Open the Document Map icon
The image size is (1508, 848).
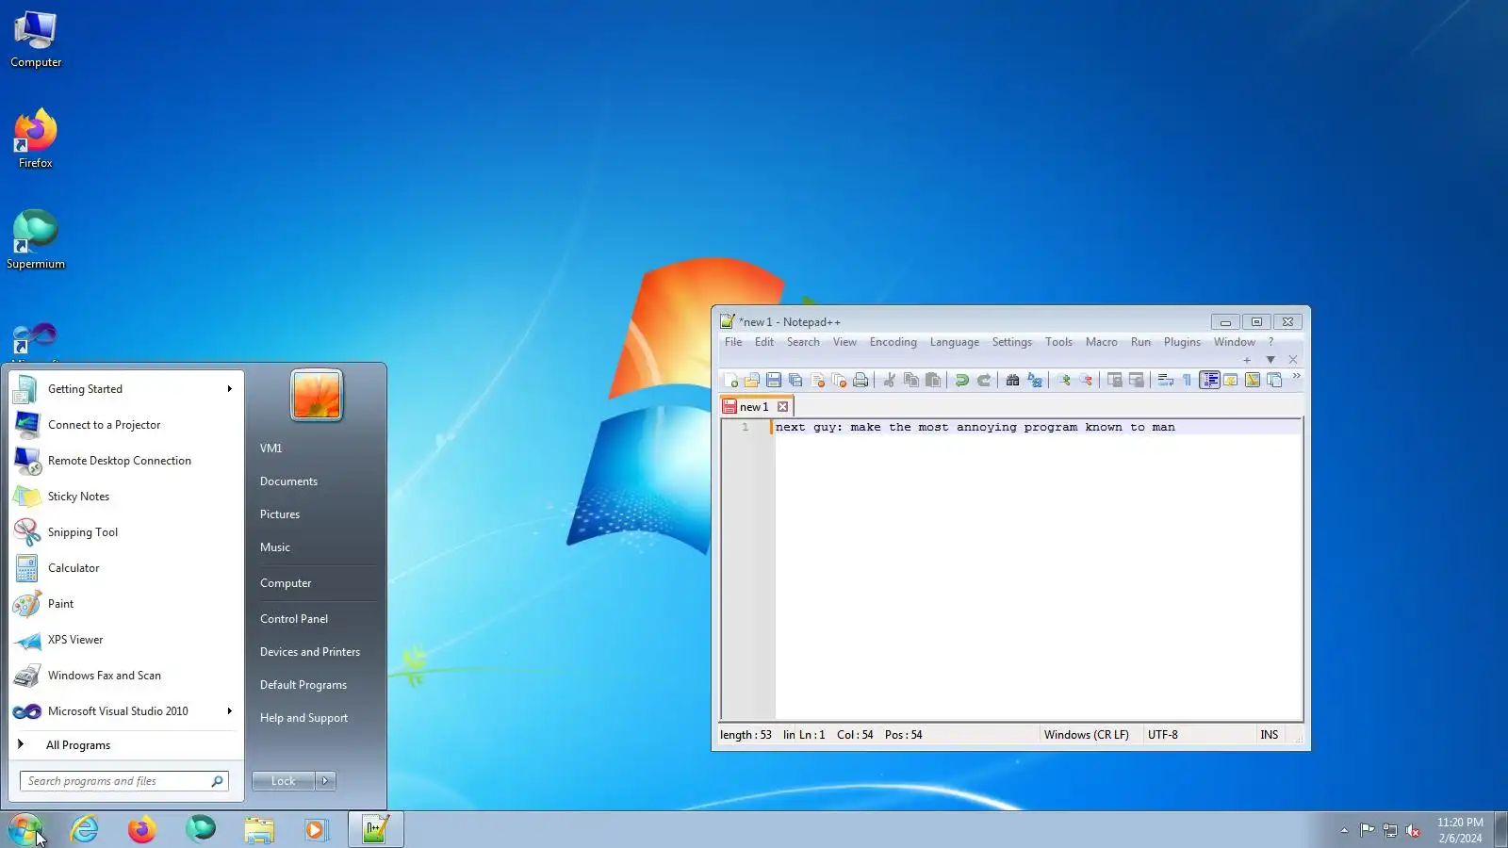(1253, 380)
